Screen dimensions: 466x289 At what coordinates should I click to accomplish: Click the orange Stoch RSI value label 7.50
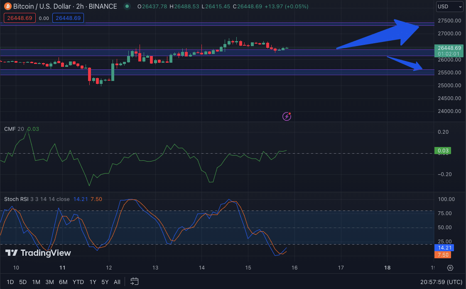(x=443, y=255)
